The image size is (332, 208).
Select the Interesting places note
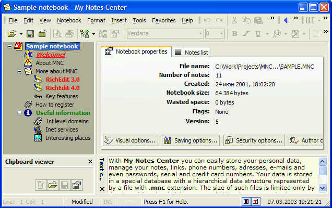(68, 138)
